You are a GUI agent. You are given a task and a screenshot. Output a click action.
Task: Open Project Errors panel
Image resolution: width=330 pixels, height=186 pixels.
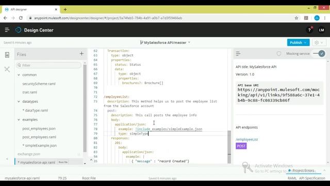point(303,171)
